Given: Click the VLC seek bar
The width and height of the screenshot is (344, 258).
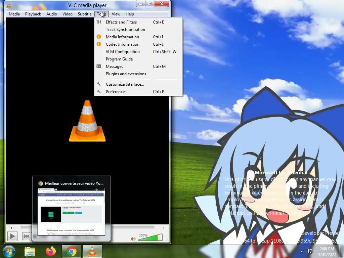Looking at the screenshot, I should pos(88,227).
